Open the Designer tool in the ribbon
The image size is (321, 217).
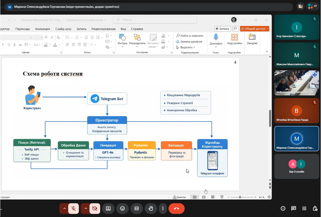click(252, 37)
